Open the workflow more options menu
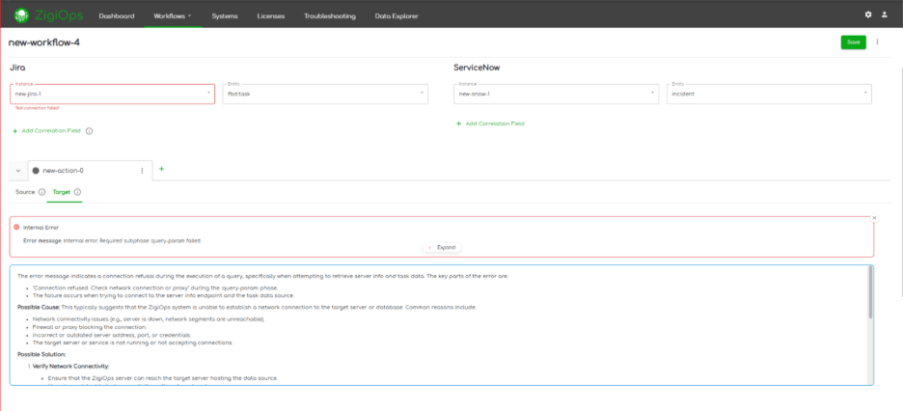Viewport: 903px width, 411px height. tap(877, 42)
